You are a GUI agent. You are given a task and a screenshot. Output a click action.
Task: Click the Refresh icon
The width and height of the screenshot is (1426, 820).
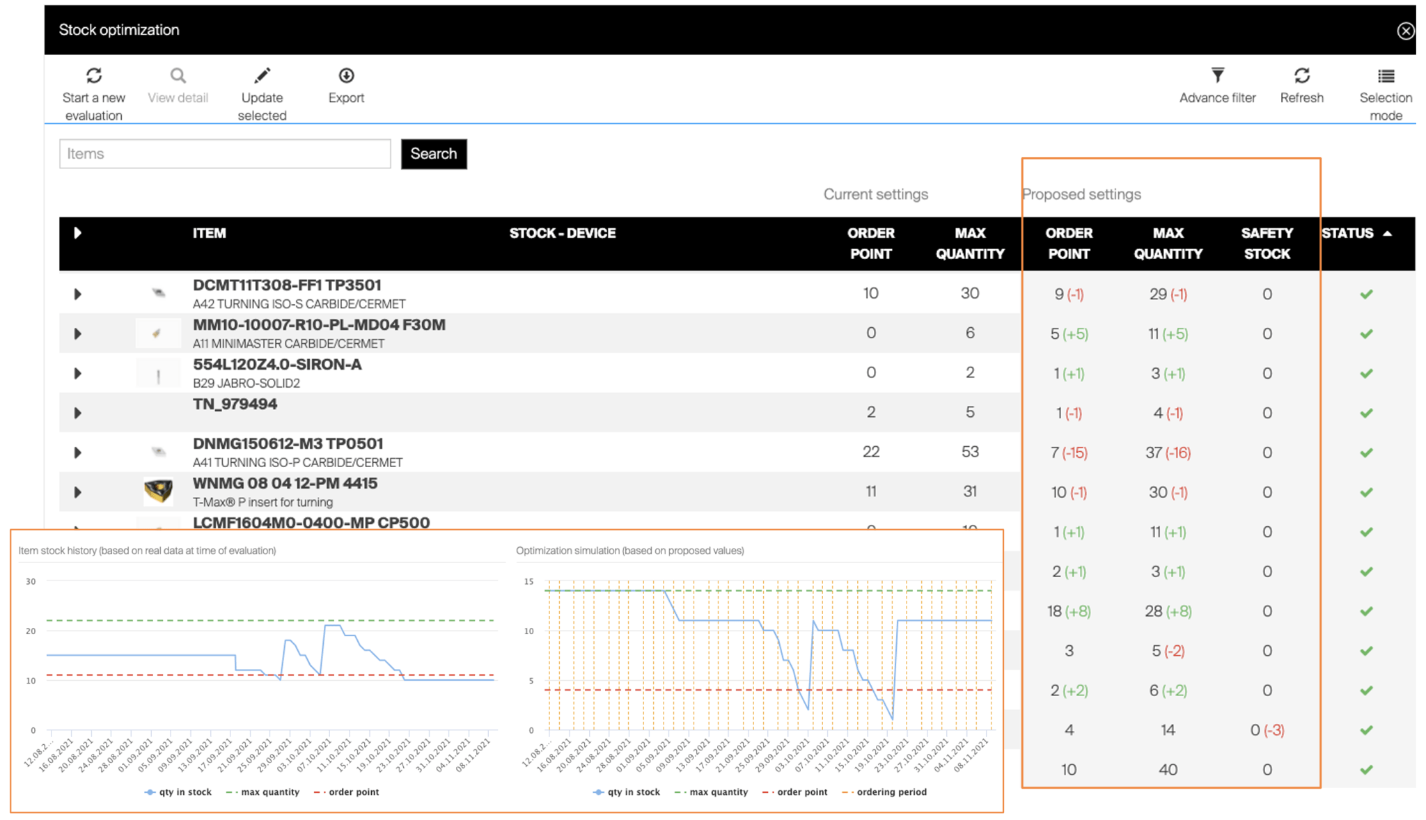(1301, 75)
